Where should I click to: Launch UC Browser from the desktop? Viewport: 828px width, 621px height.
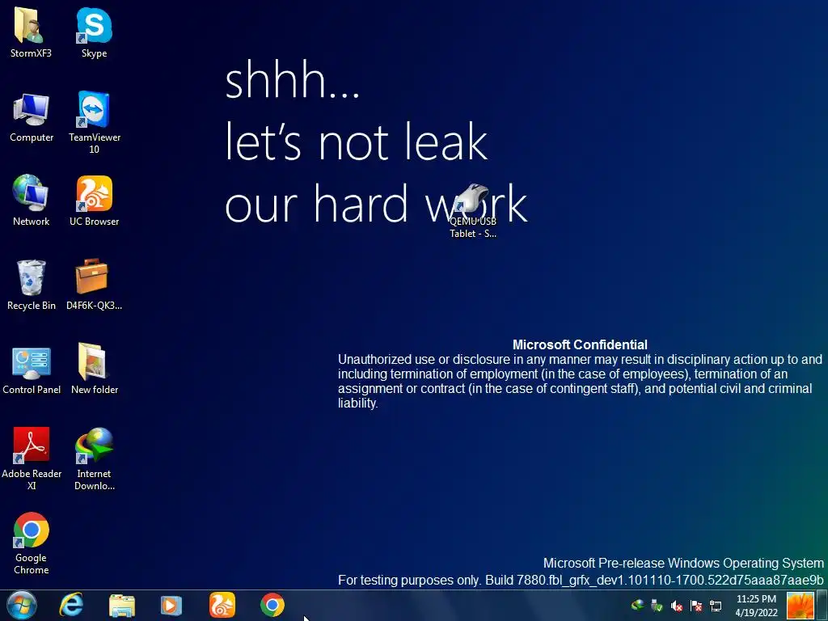[94, 201]
